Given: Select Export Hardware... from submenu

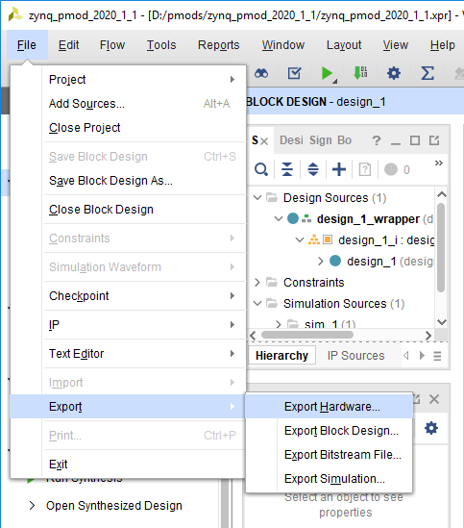Looking at the screenshot, I should click(329, 407).
